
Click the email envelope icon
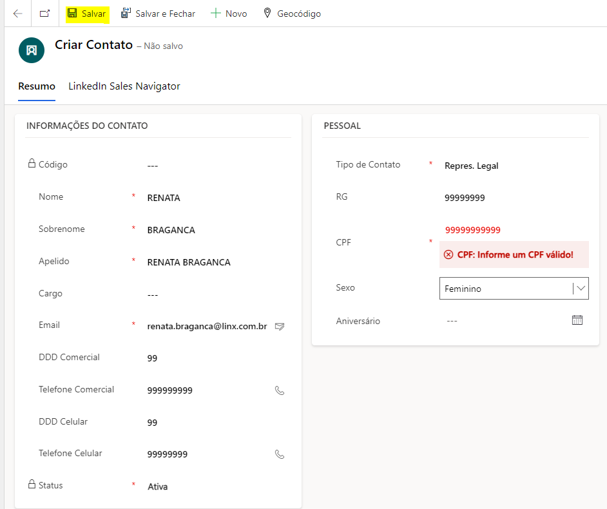(x=279, y=327)
